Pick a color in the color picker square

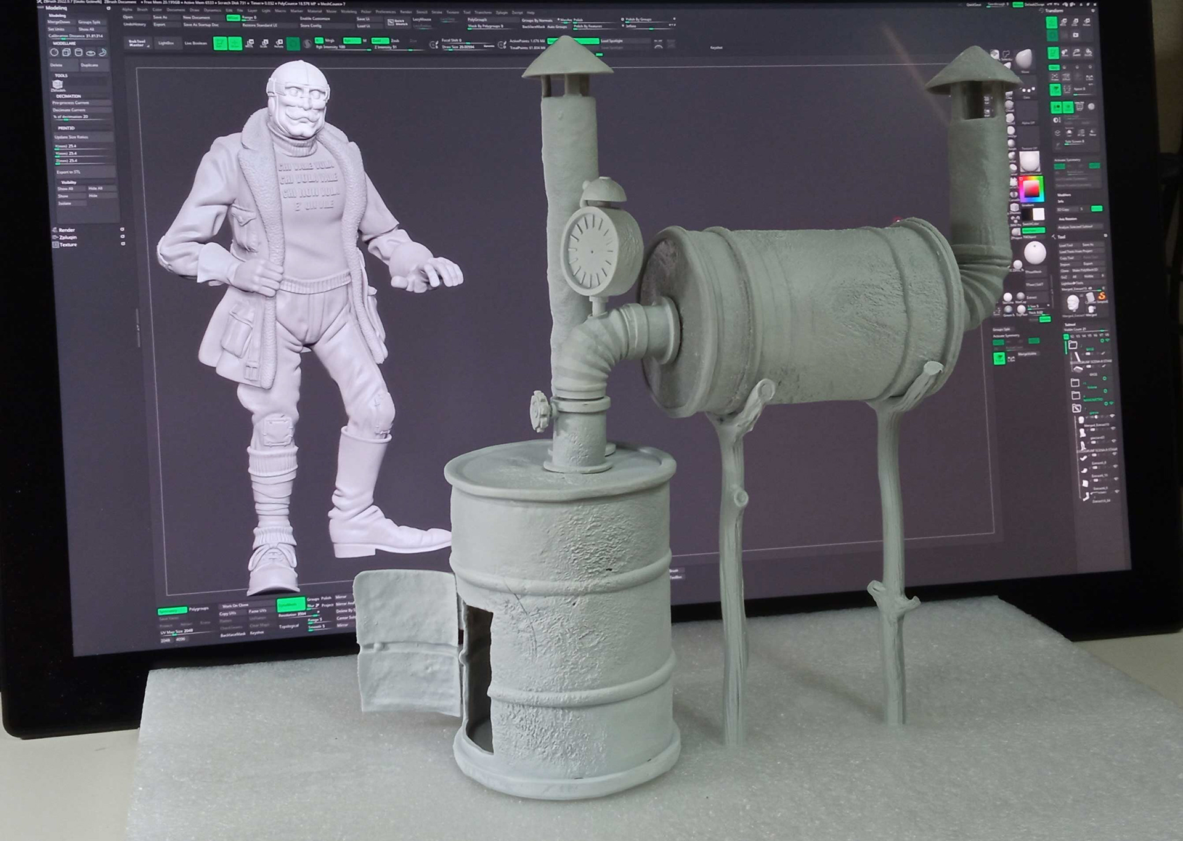point(1031,189)
